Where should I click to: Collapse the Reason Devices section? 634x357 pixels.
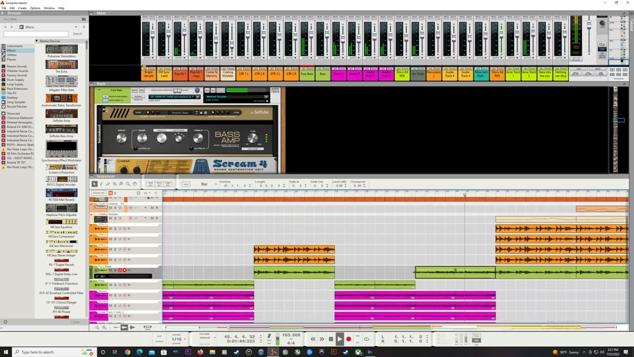[x=36, y=41]
